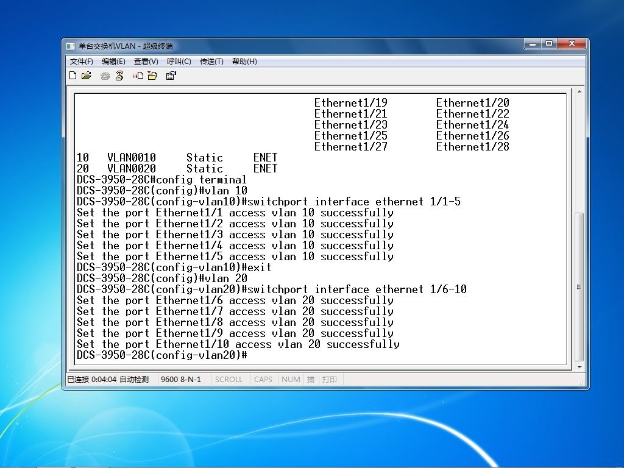Click the Ethernet1/19 terminal entry
Viewport: 624px width, 468px height.
point(350,103)
